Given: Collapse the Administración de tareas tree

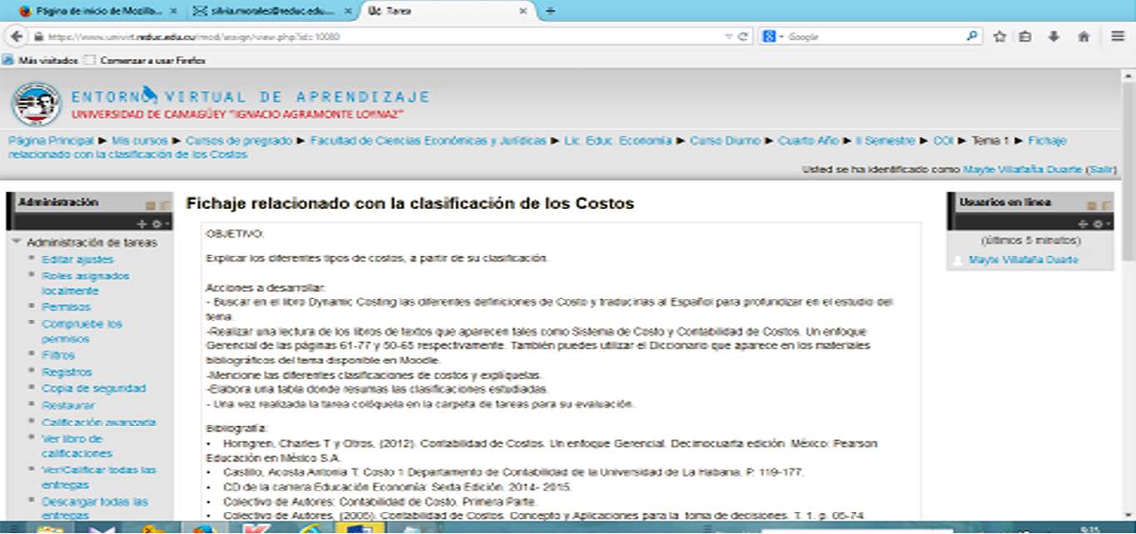Looking at the screenshot, I should [17, 242].
